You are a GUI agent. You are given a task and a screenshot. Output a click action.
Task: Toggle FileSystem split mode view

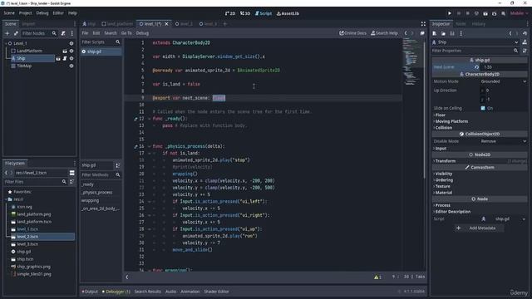(72, 173)
